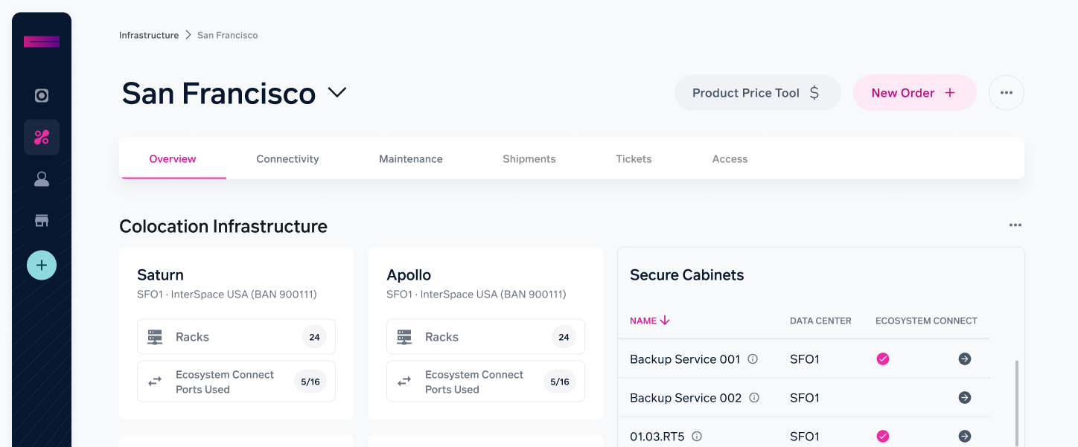Select the 01.03.RT5 cabinet name
Screen dimensions: 1078x447
(657, 437)
